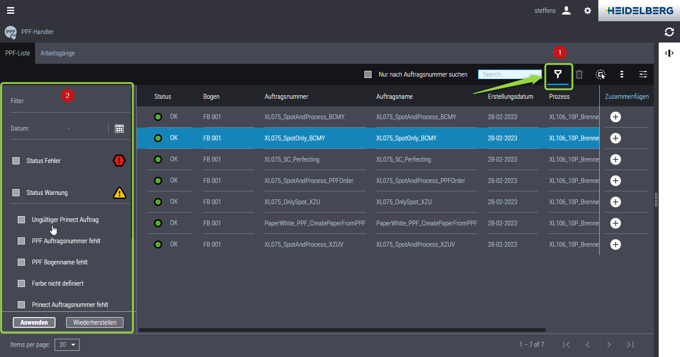Check Status Warnung filter
Viewport: 680px width, 357px height.
click(x=16, y=193)
